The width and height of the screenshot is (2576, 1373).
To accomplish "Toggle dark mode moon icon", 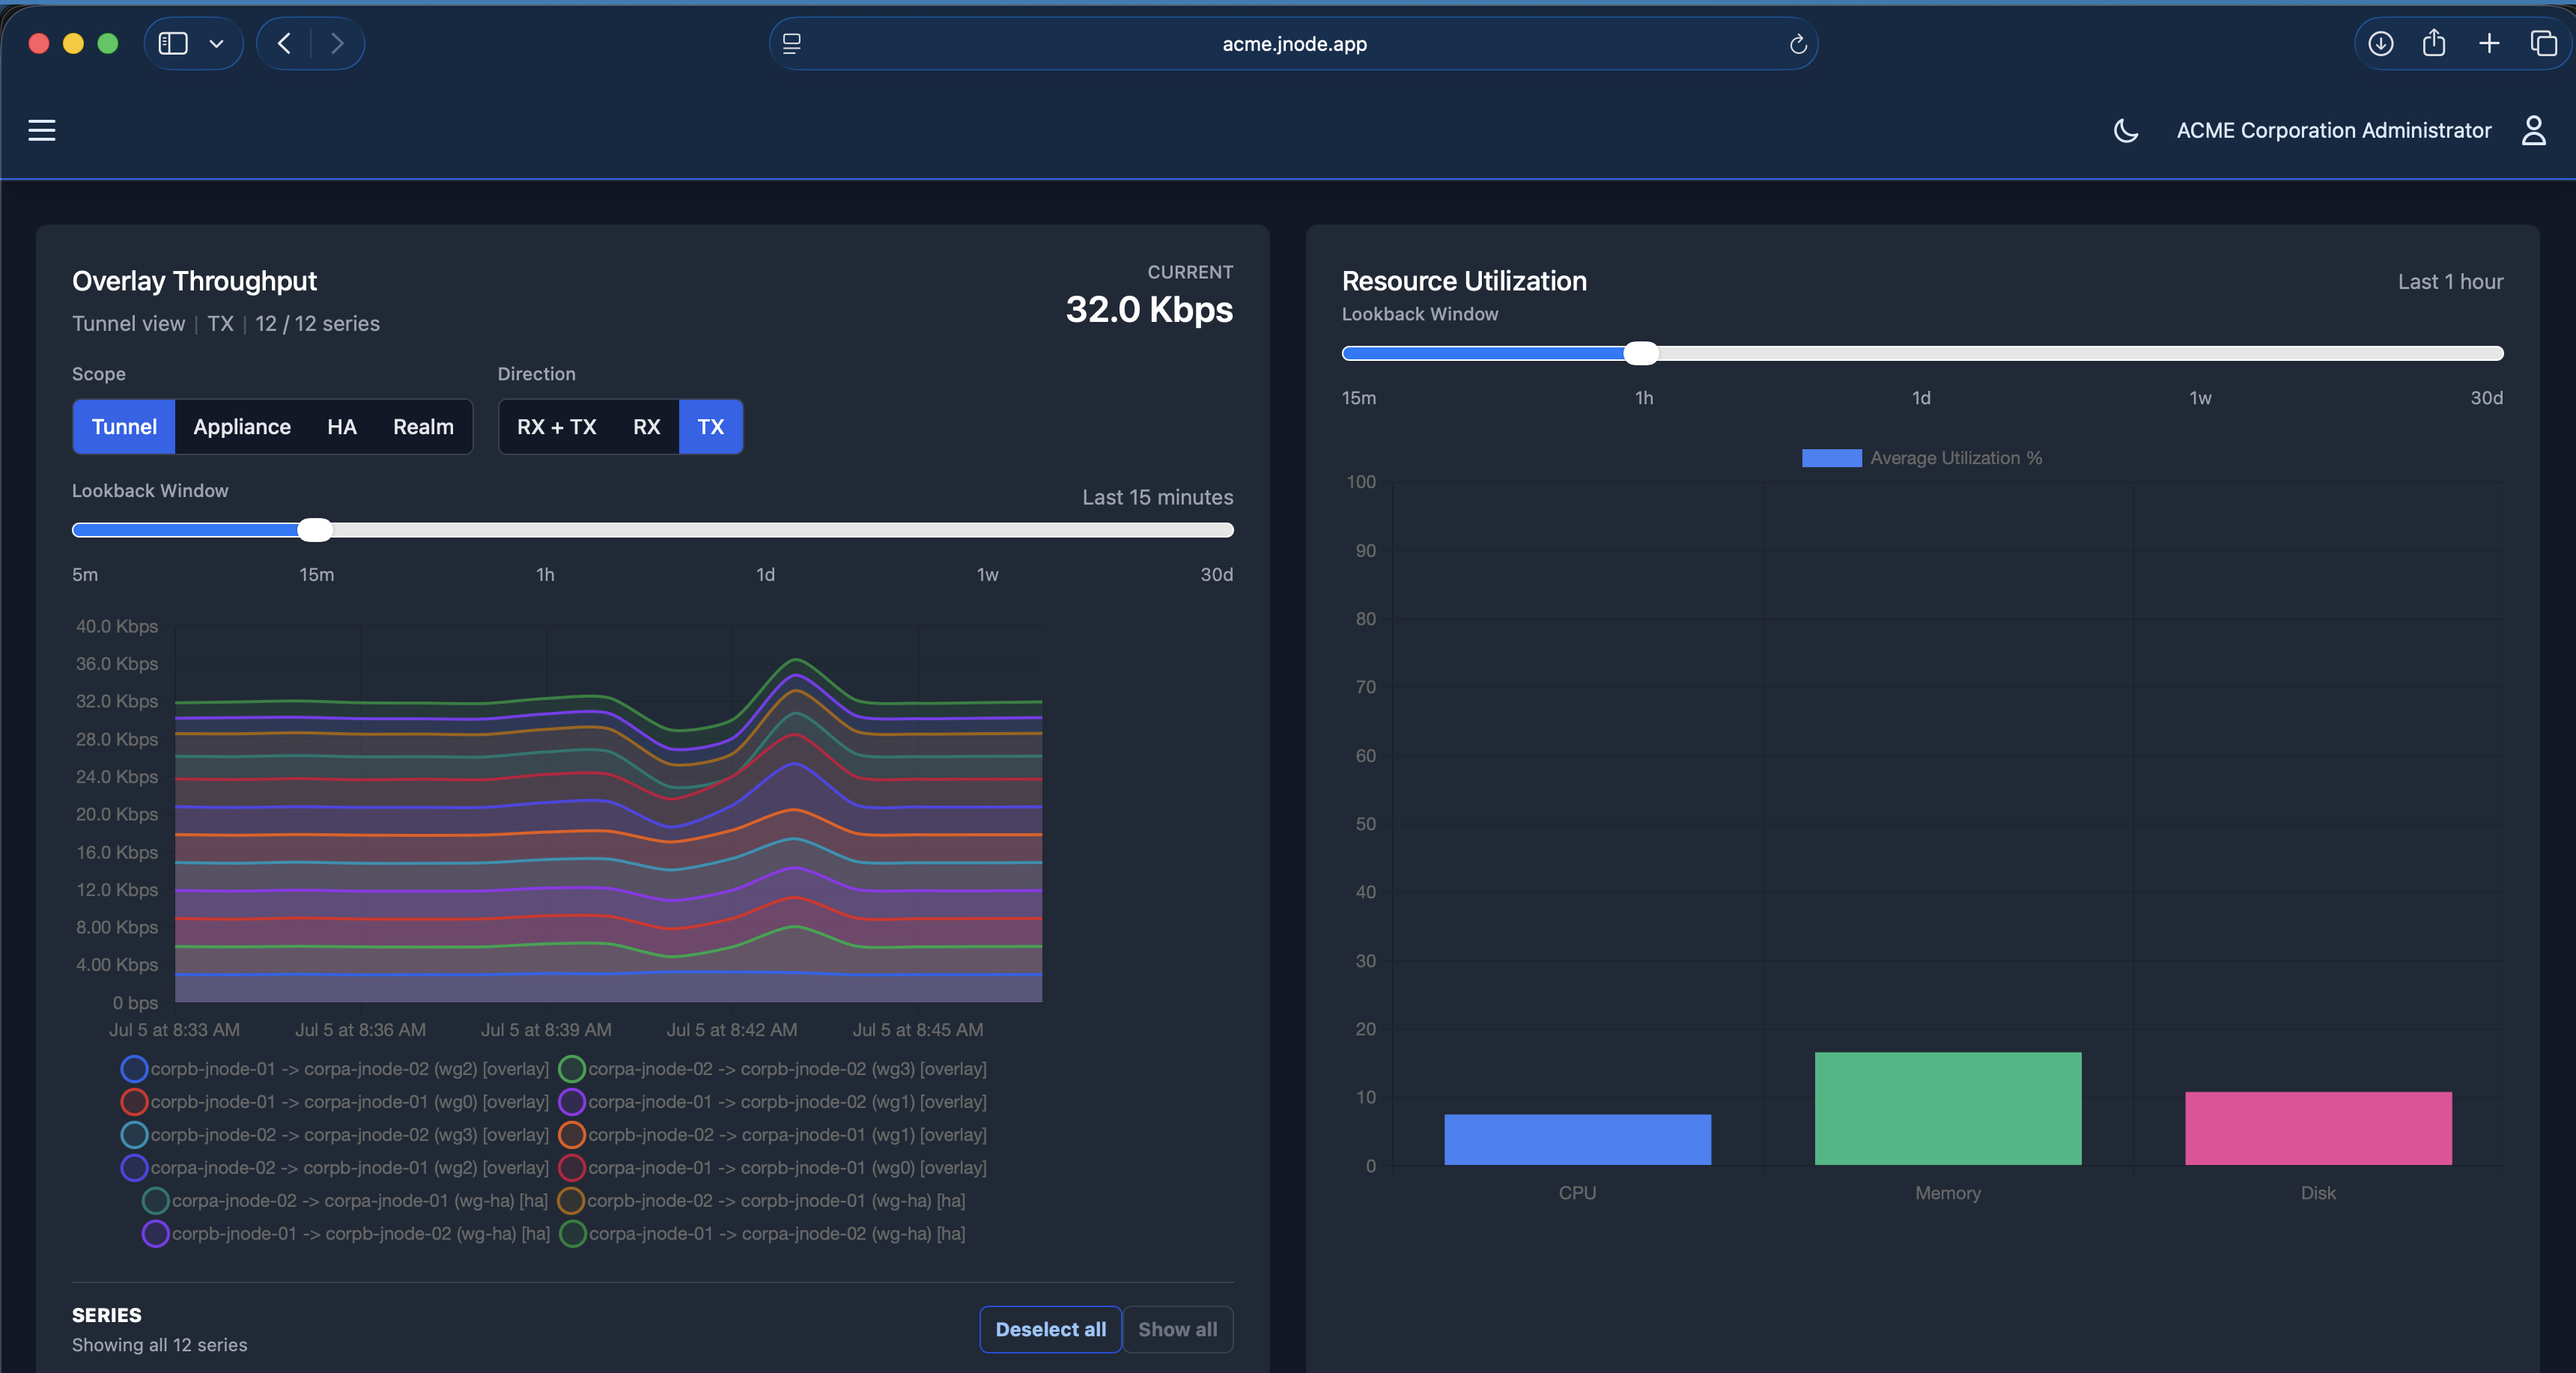I will tap(2126, 130).
